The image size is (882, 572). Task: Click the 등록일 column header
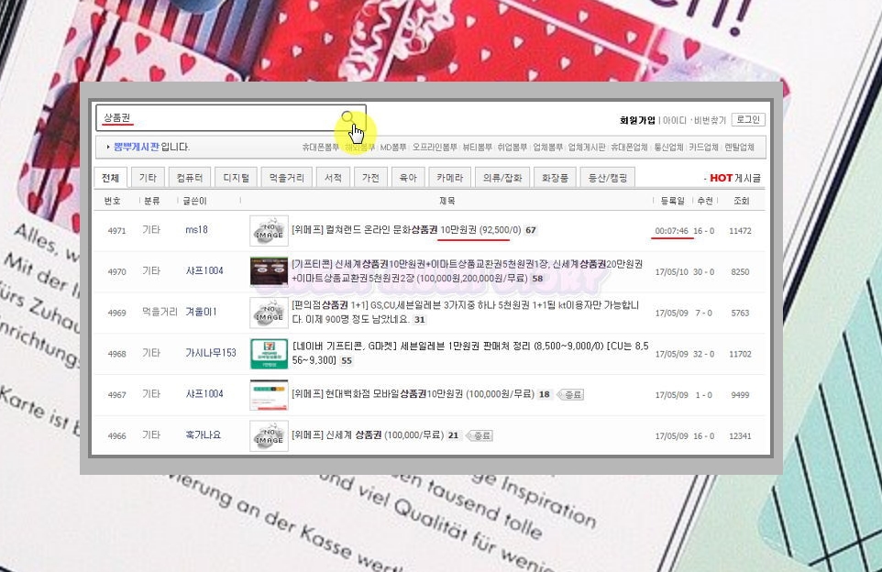tap(673, 201)
